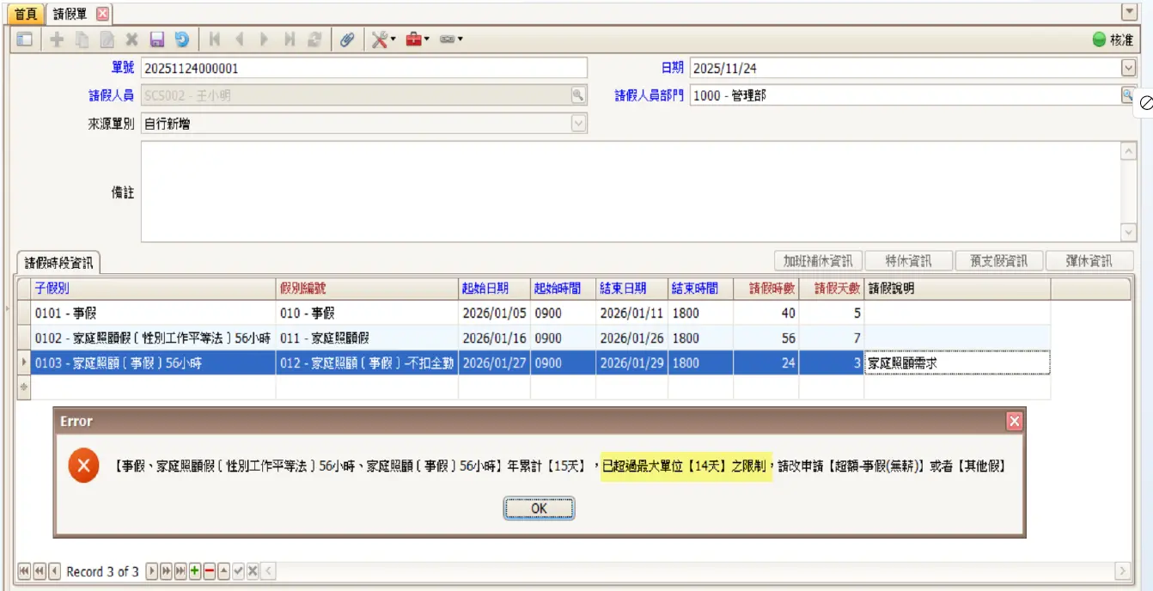
Task: Delete the row with the red minus
Action: [x=209, y=571]
